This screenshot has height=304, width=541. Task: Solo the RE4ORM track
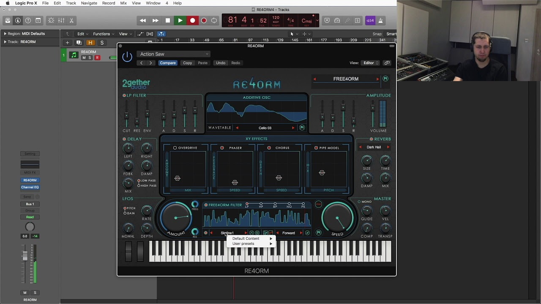click(90, 57)
